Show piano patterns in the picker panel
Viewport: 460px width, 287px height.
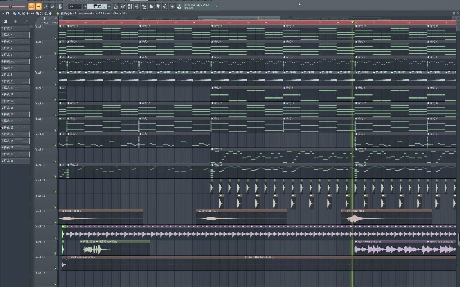(x=5, y=22)
